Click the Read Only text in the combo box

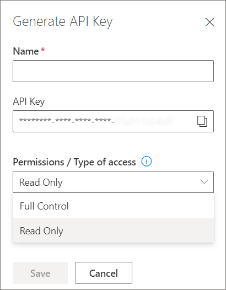pos(41,182)
